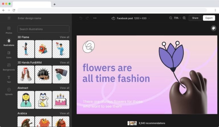Open the 8,940 recommendations strip
Viewport: 219px width, 127px height.
tap(146, 123)
